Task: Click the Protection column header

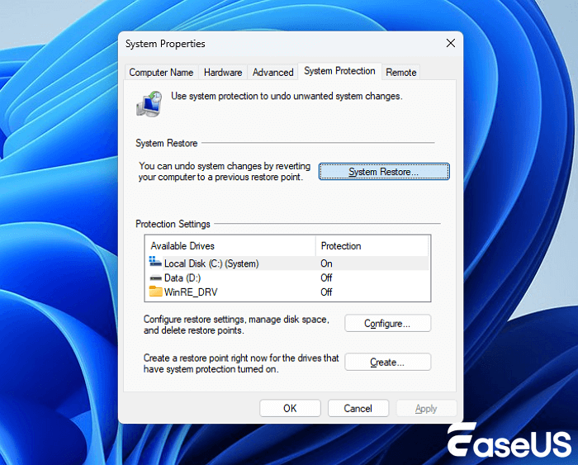Action: 372,246
